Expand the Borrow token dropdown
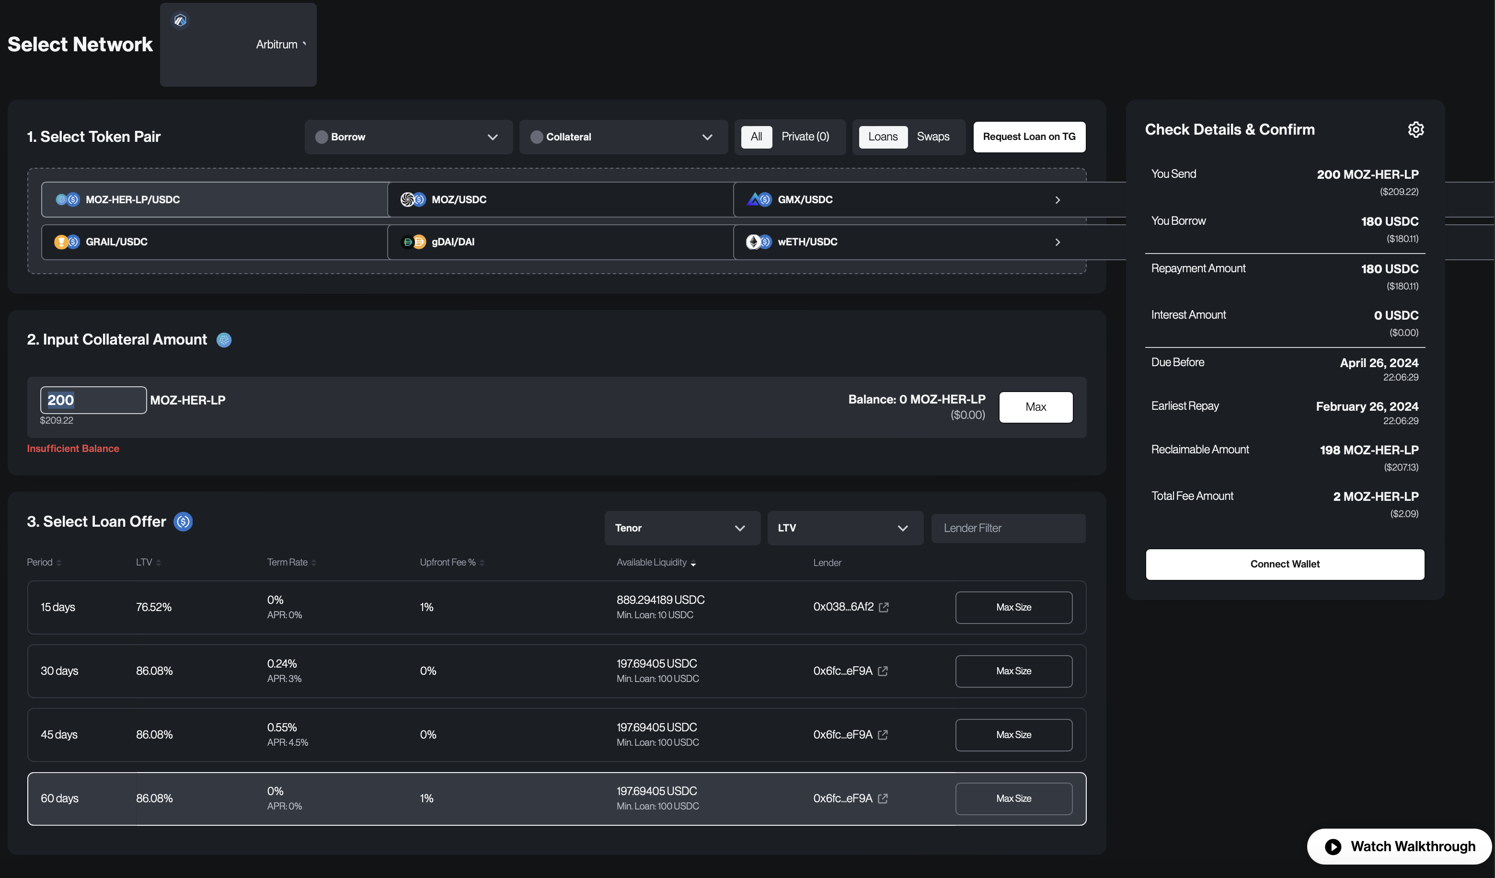 coord(408,137)
